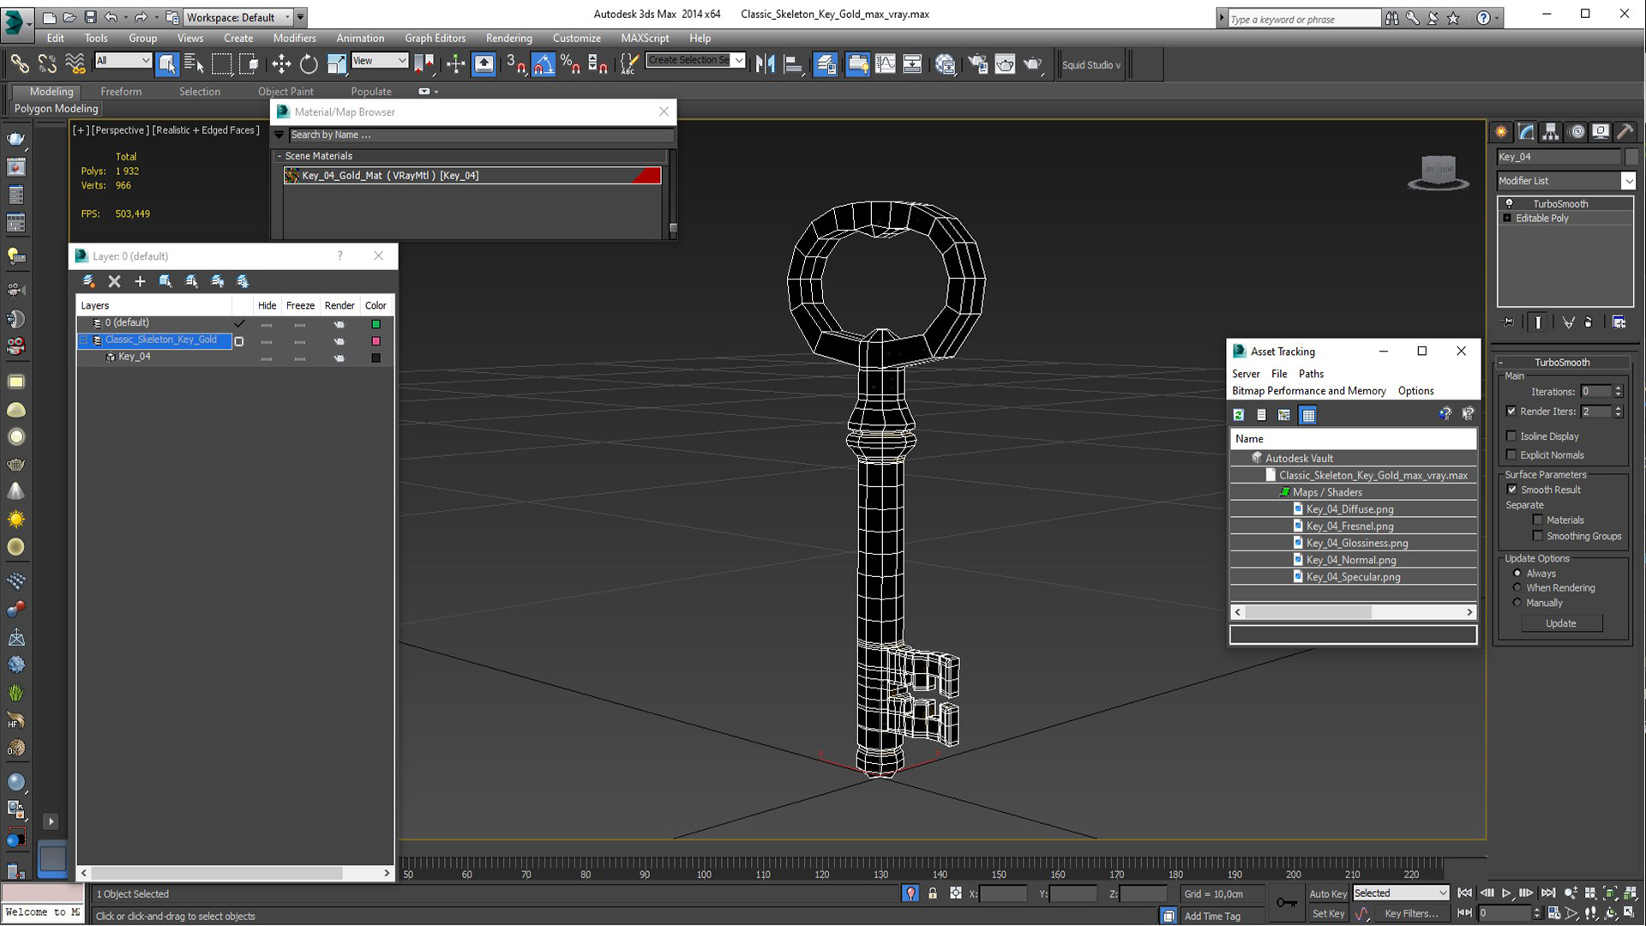Toggle the Smooth Result checkbox
Image resolution: width=1646 pixels, height=926 pixels.
coord(1512,490)
